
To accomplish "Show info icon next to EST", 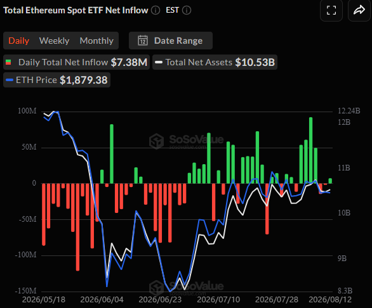I will (x=187, y=10).
